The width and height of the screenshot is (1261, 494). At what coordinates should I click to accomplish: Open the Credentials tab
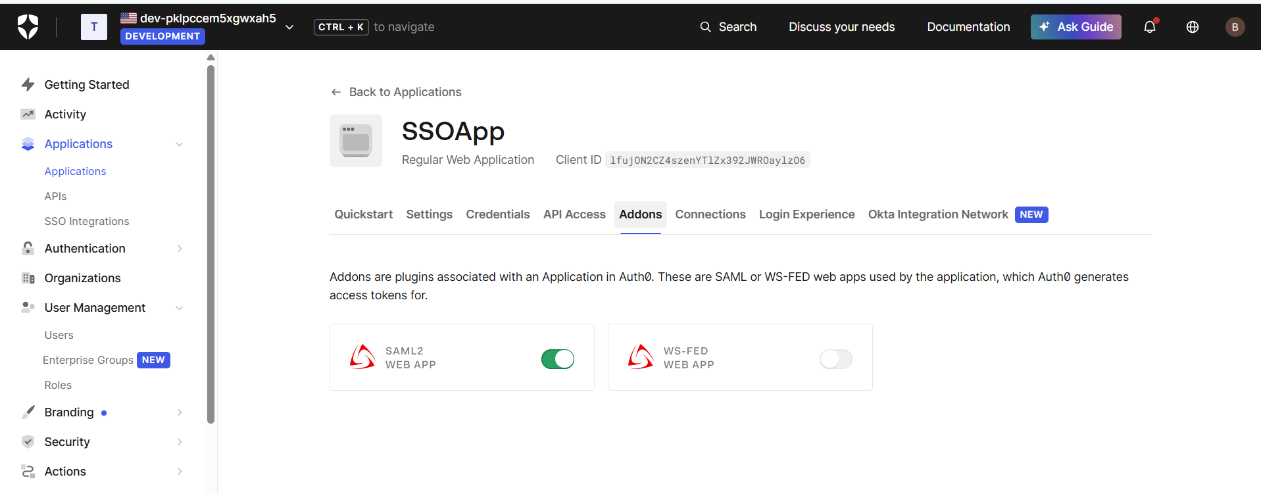[x=498, y=214]
